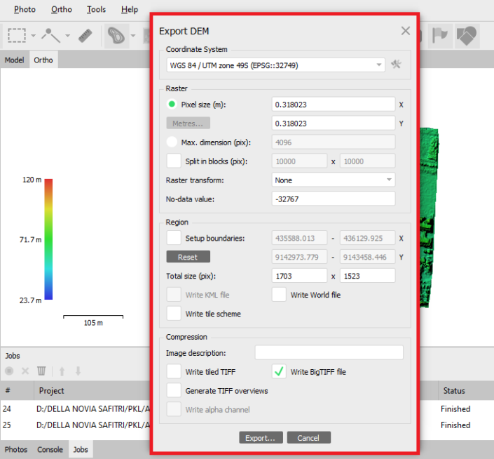
Task: Click the elevation color scale bar
Action: 48,240
